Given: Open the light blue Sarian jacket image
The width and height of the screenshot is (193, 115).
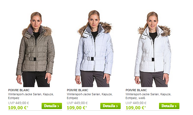Looking at the screenshot, I should tap(94, 49).
